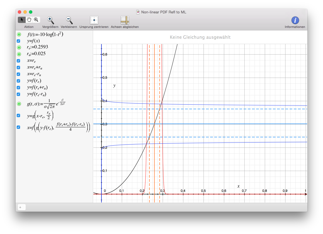This screenshot has width=323, height=234.
Task: Click the x axis label on graph
Action: [x=238, y=186]
